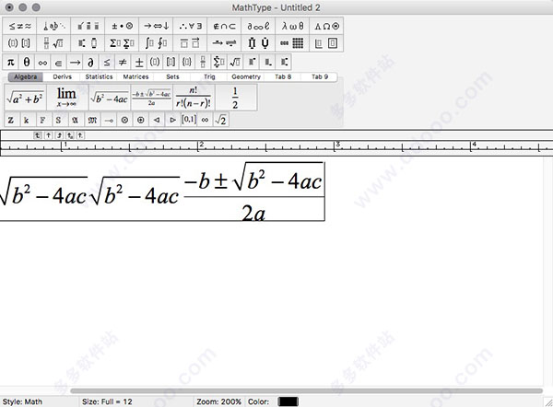Insert the partial derivative symbol
553x407 pixels.
point(90,63)
